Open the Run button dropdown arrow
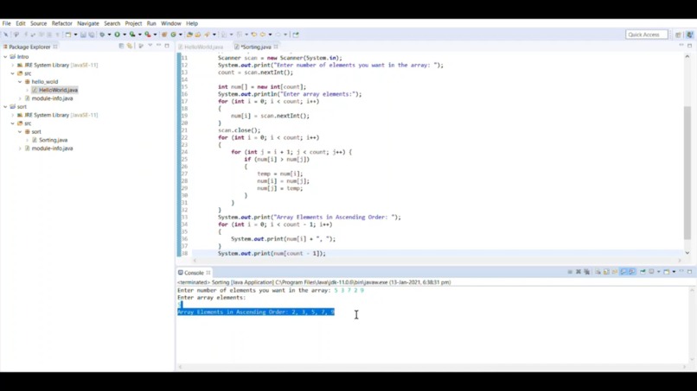The height and width of the screenshot is (391, 697). point(125,35)
